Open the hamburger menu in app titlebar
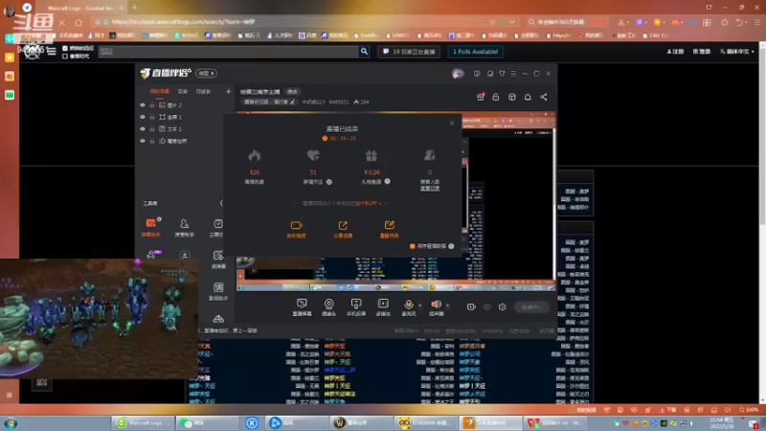The image size is (766, 431). click(513, 74)
